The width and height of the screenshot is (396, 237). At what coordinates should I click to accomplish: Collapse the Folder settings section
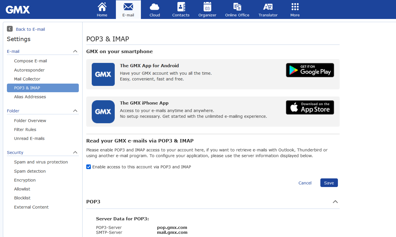(75, 111)
